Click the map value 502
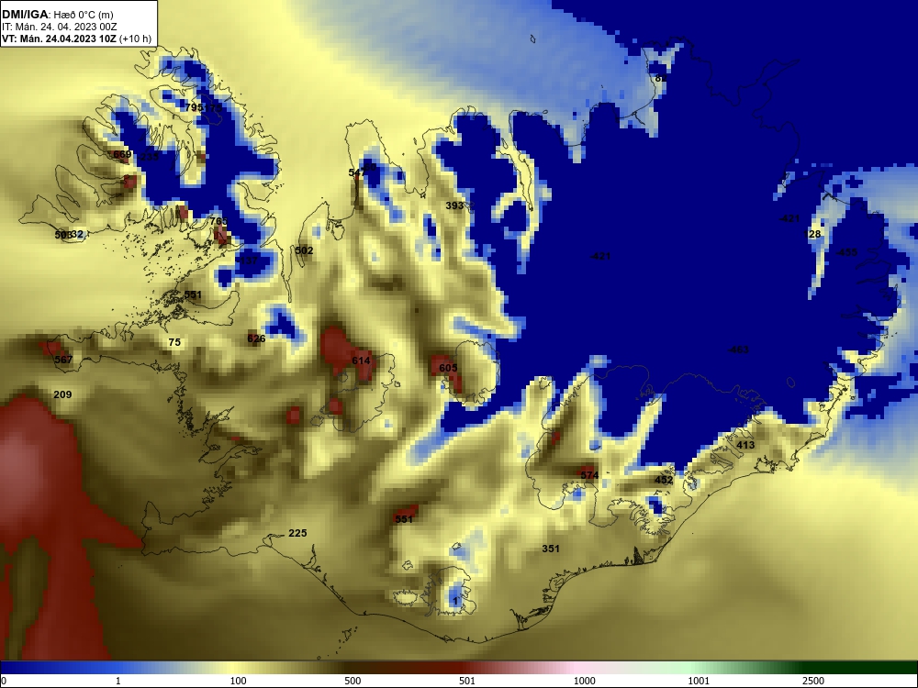 (304, 250)
